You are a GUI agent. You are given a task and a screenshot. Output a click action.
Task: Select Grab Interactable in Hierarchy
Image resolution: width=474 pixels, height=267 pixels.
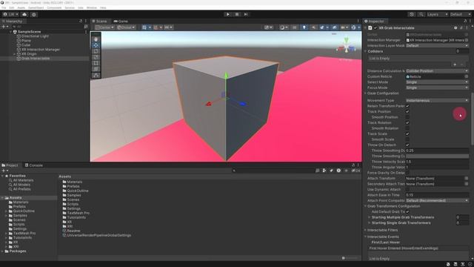point(36,59)
